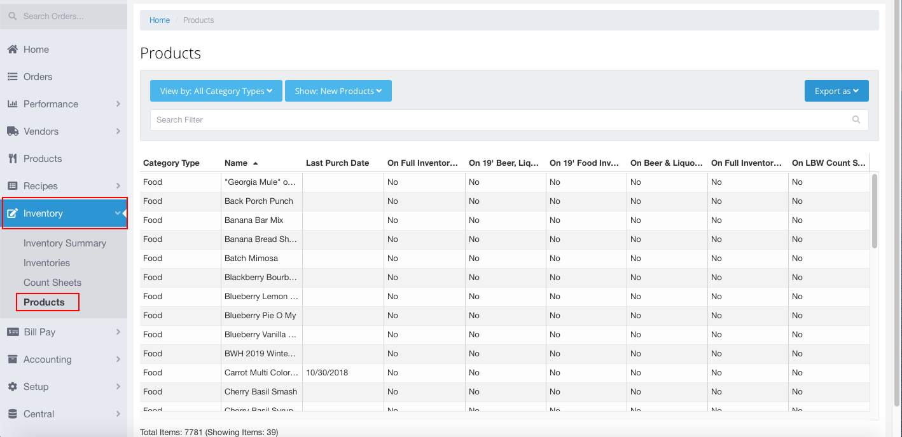Click the Vendors truck icon
Image resolution: width=902 pixels, height=437 pixels.
coord(12,131)
